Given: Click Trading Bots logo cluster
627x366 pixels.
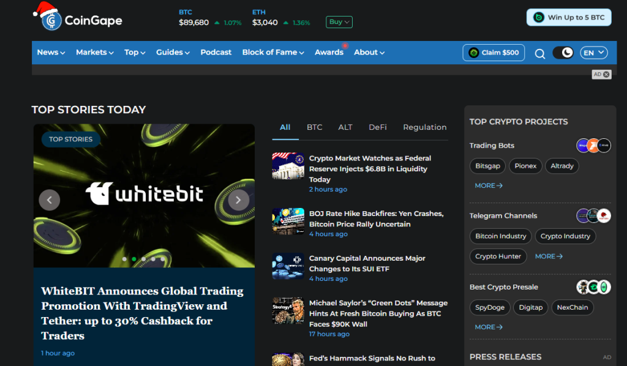Looking at the screenshot, I should pos(593,146).
